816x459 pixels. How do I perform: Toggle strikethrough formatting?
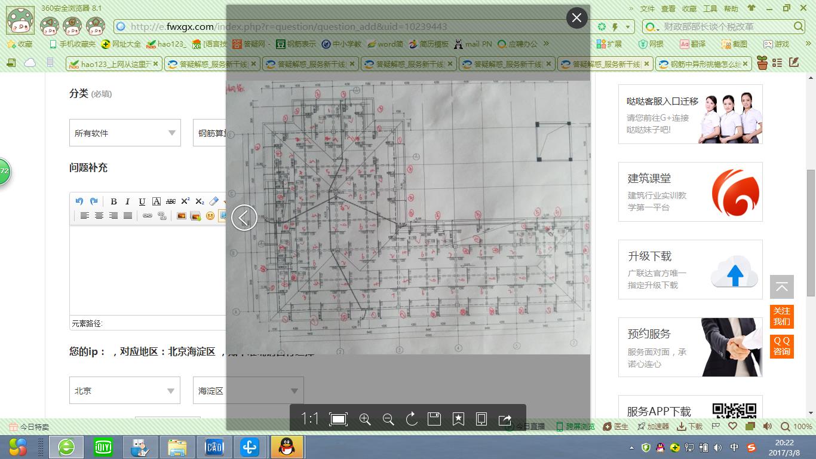tap(171, 201)
